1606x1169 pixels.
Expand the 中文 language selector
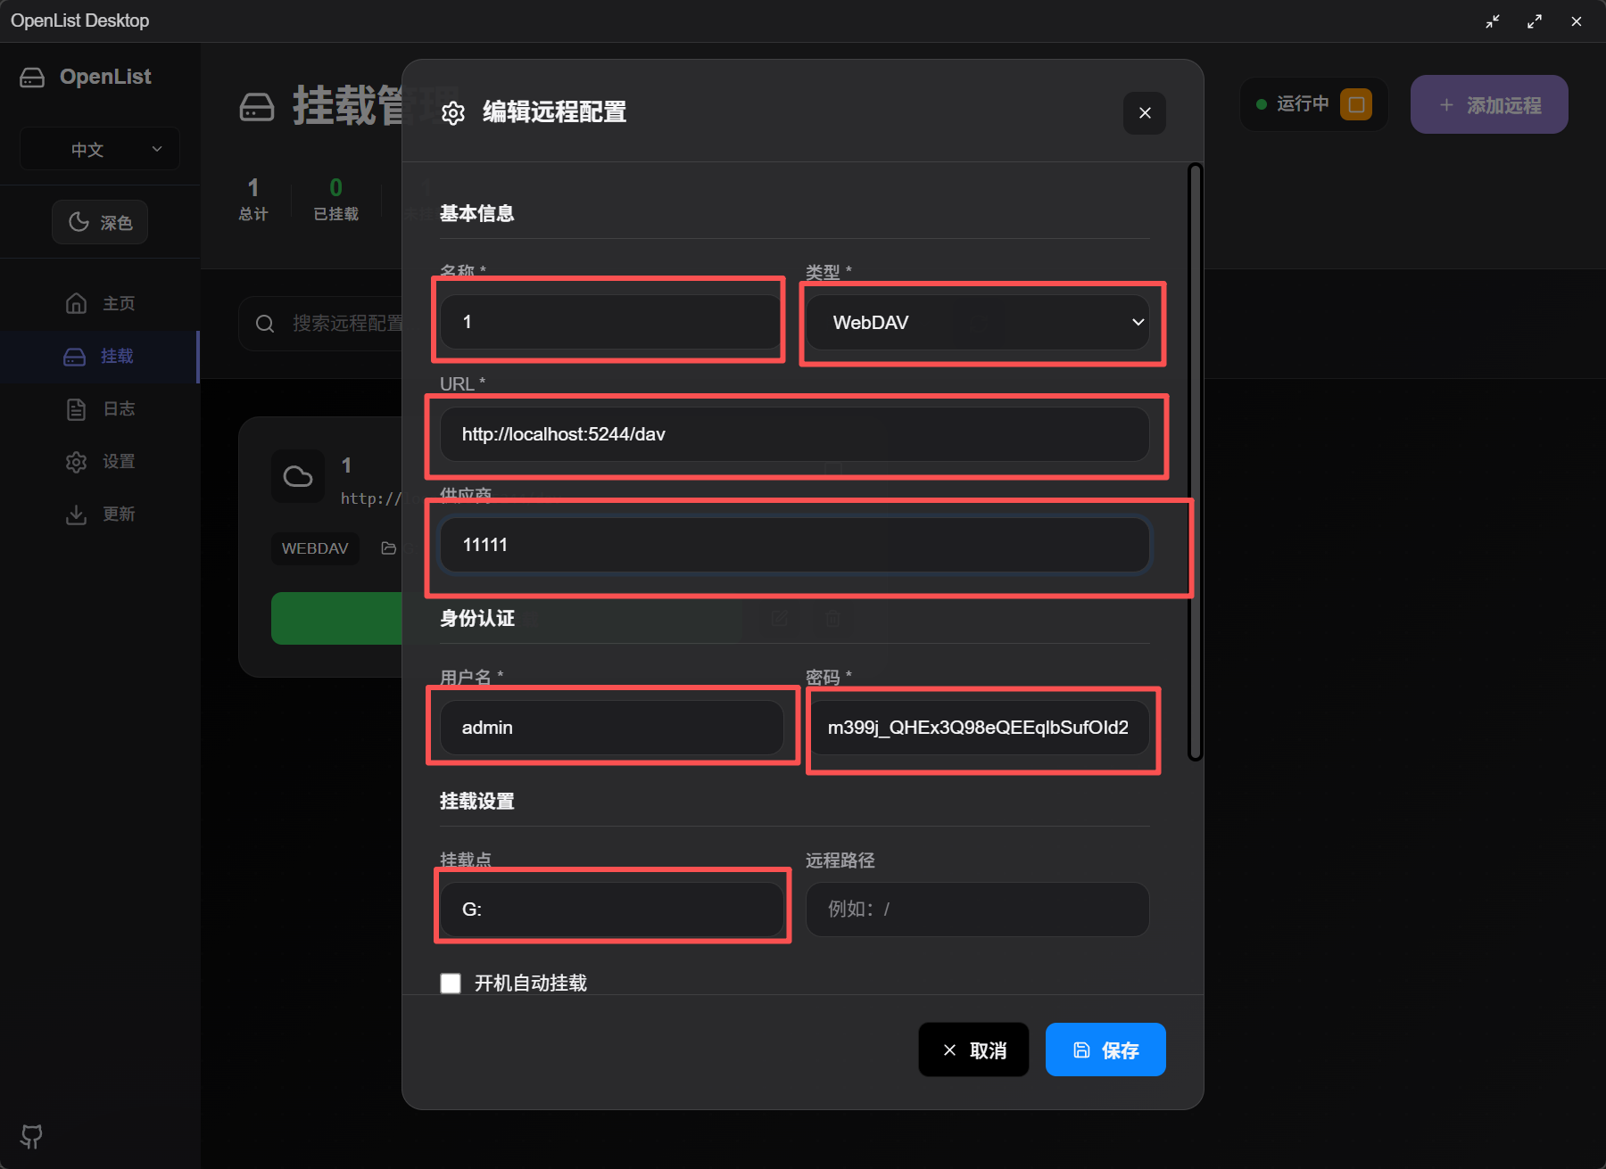pos(100,149)
